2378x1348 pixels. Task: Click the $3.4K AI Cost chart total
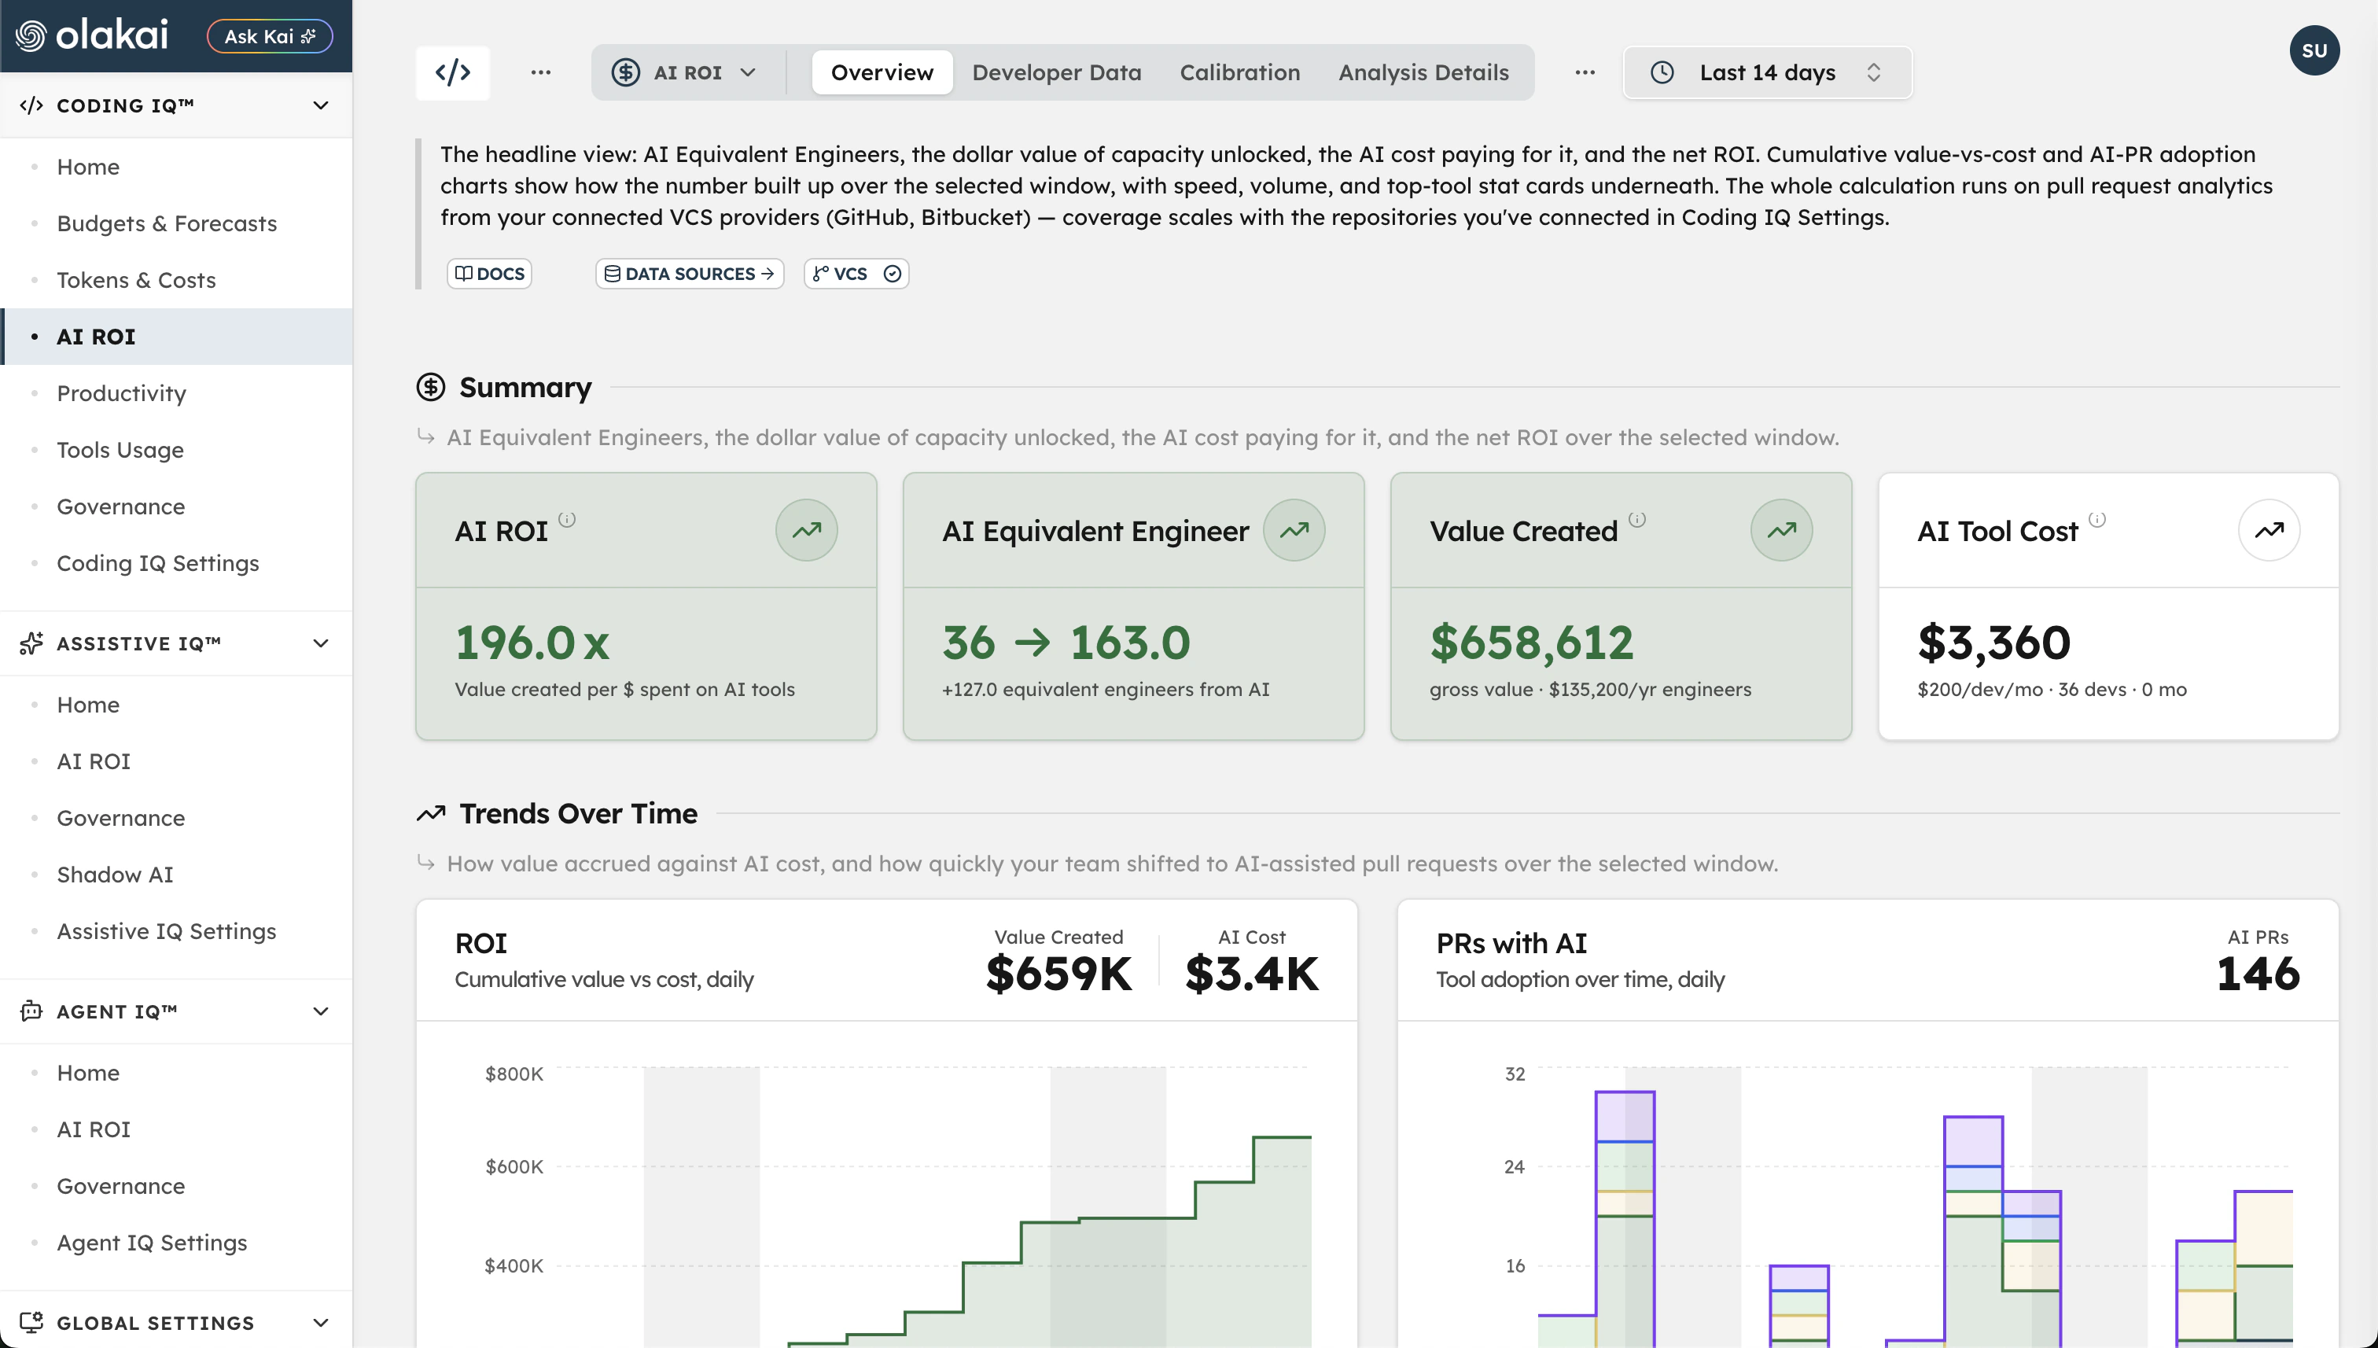[1251, 974]
